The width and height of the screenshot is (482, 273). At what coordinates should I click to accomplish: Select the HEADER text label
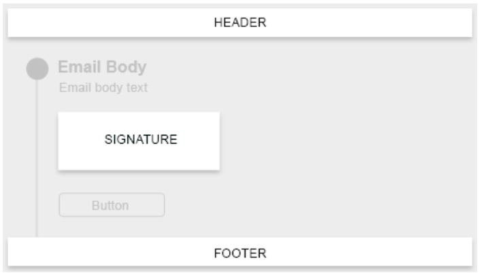(240, 22)
